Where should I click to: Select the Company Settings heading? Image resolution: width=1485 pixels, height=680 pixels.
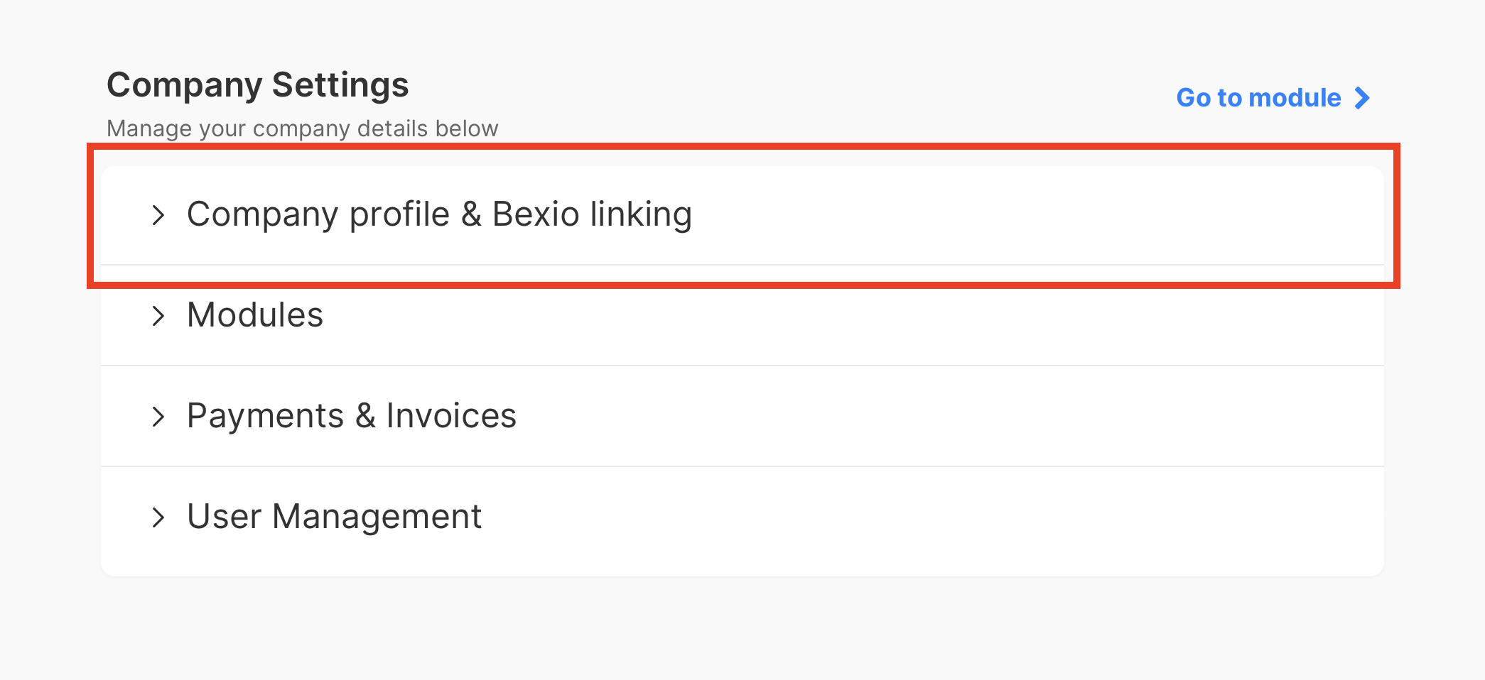click(x=258, y=84)
